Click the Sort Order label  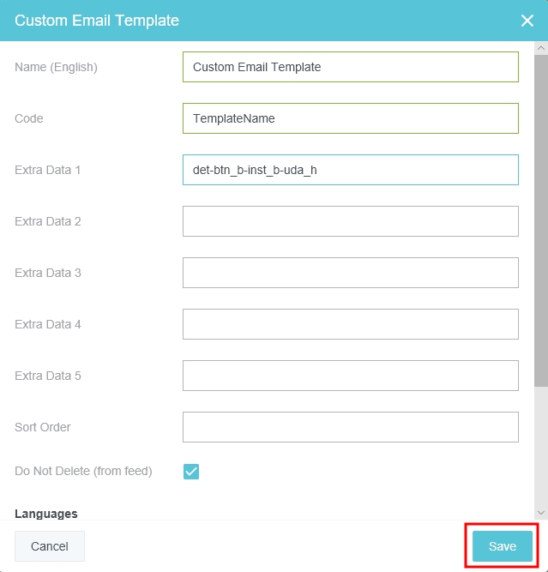click(x=43, y=427)
